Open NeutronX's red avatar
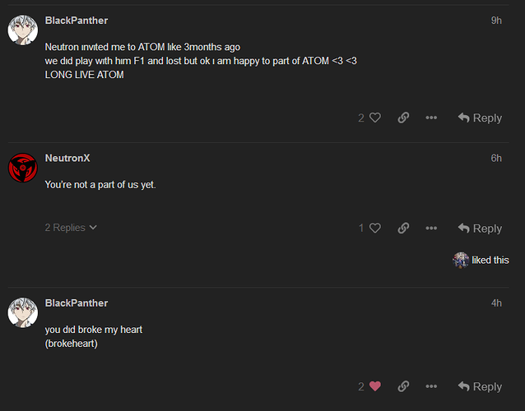 pyautogui.click(x=23, y=168)
